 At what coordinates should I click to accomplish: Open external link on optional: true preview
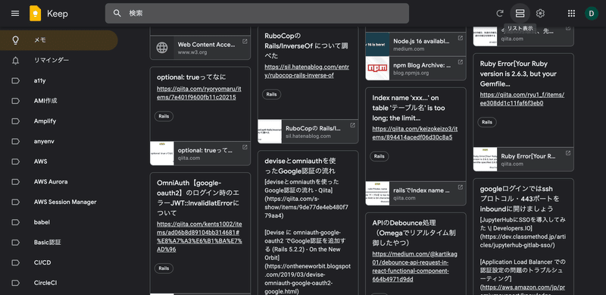[245, 147]
